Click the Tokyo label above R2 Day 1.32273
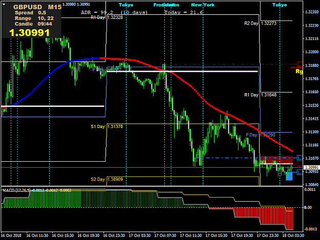Image resolution: width=320 pixels, height=240 pixels. click(x=280, y=5)
